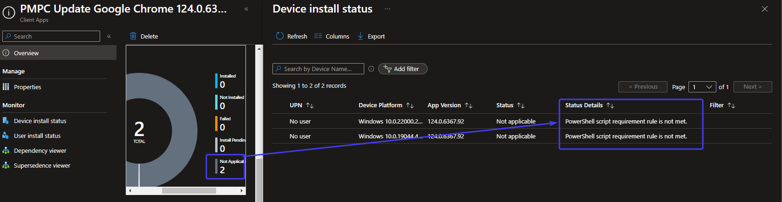Image resolution: width=782 pixels, height=202 pixels.
Task: Click the donut chart total of 2
Action: 139,129
